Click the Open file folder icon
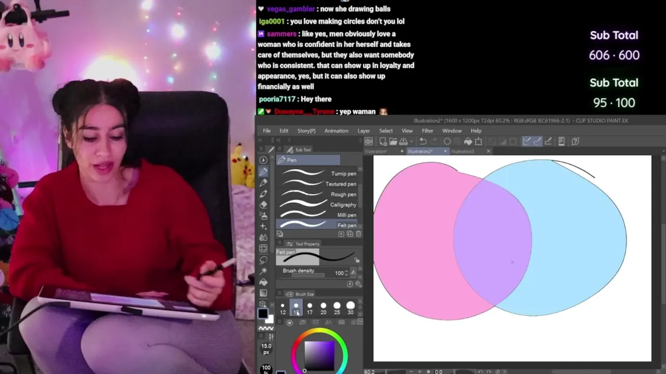Viewport: 666px width, 374px height. [x=393, y=141]
